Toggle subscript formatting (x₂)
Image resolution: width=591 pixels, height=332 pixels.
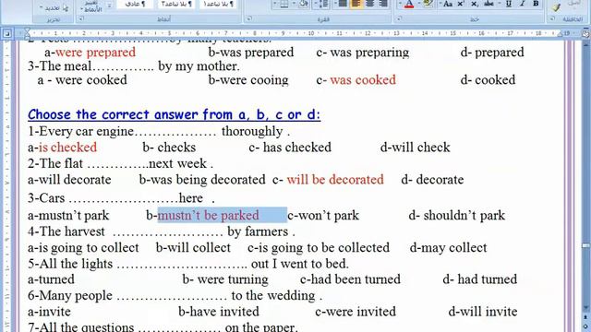[x=474, y=4]
